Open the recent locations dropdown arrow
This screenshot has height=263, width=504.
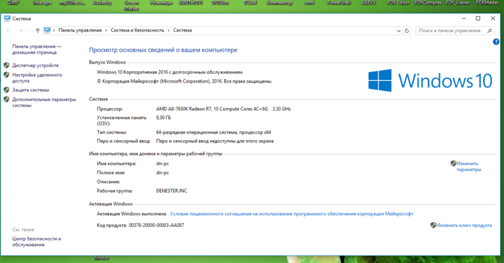(29, 30)
